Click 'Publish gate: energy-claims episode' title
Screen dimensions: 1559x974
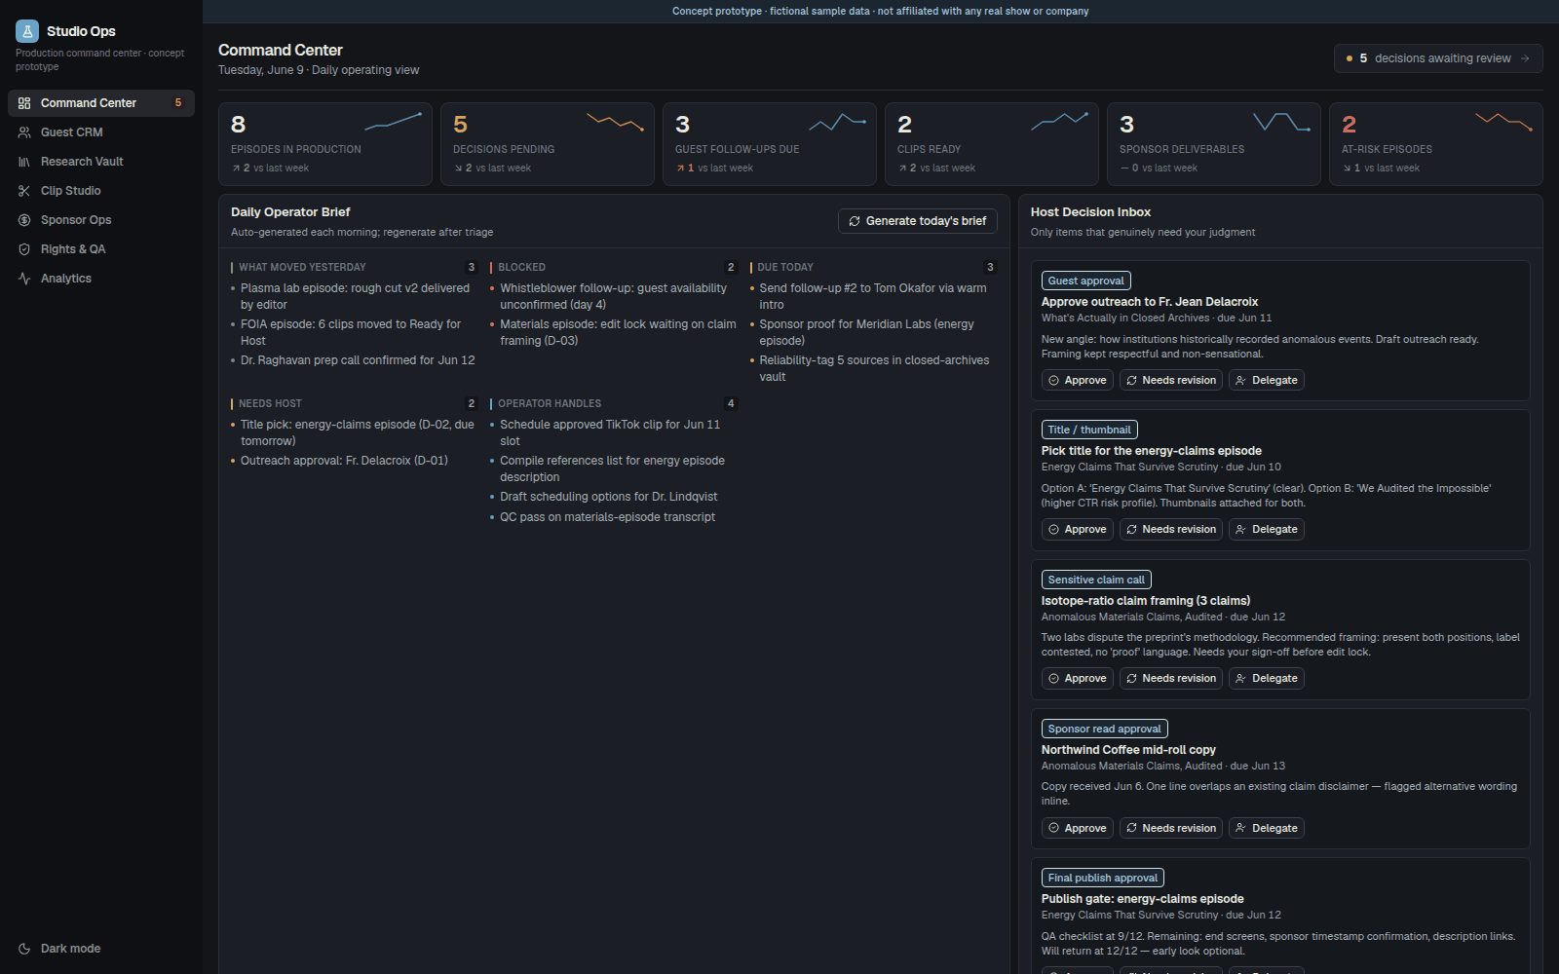(1142, 899)
